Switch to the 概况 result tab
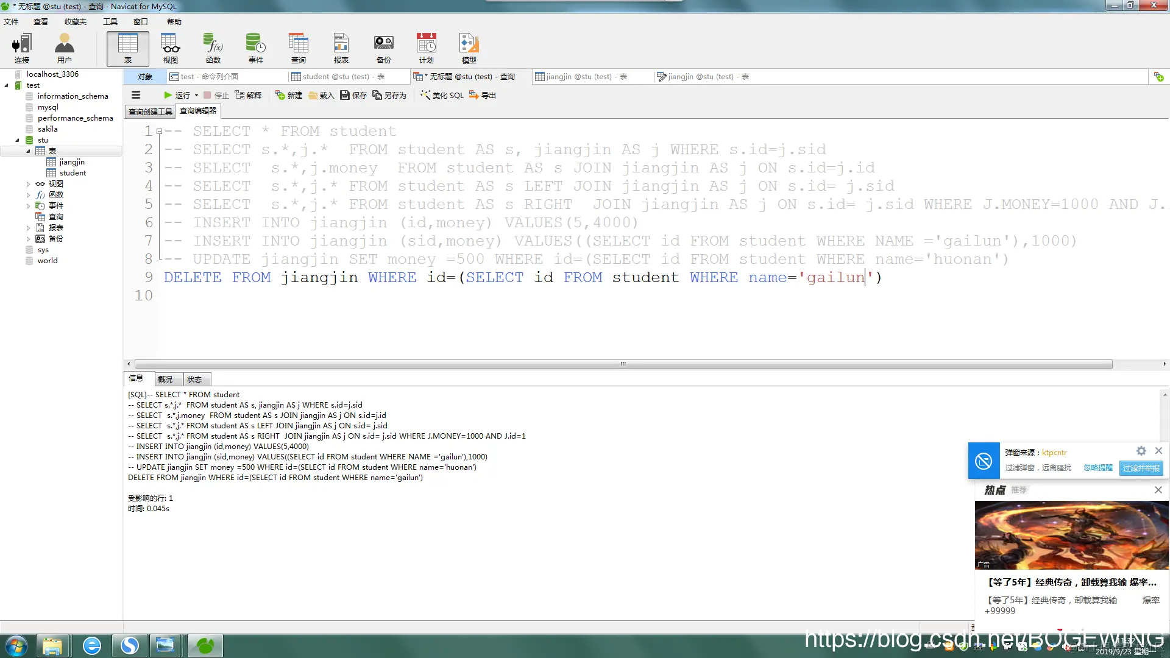 pos(165,379)
